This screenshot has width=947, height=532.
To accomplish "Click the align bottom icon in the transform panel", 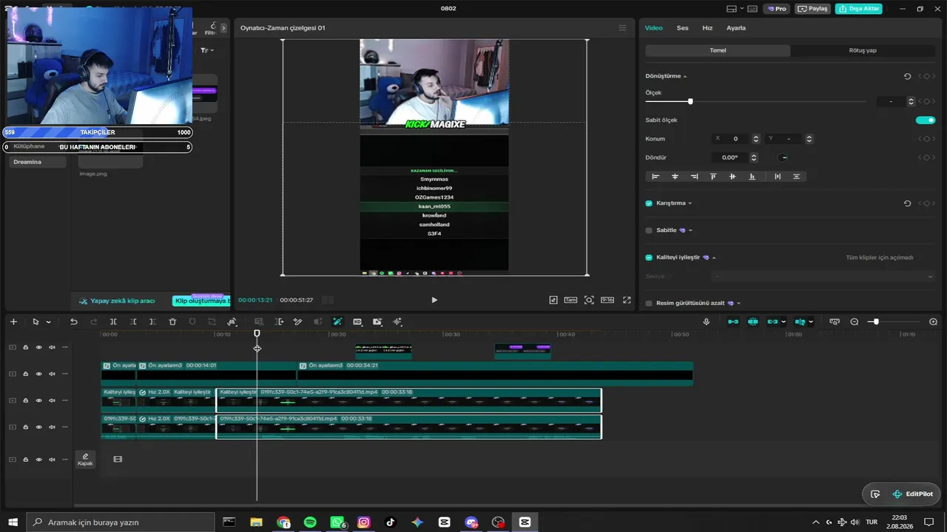I will [752, 177].
